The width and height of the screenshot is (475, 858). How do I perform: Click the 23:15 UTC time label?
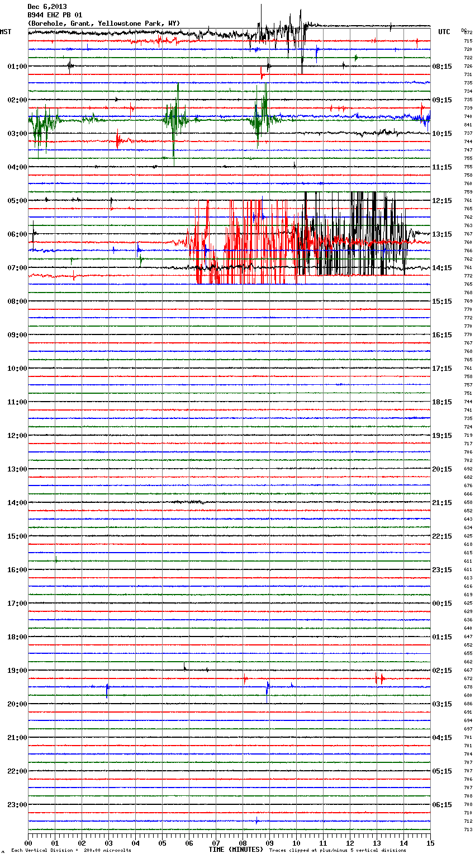(442, 570)
